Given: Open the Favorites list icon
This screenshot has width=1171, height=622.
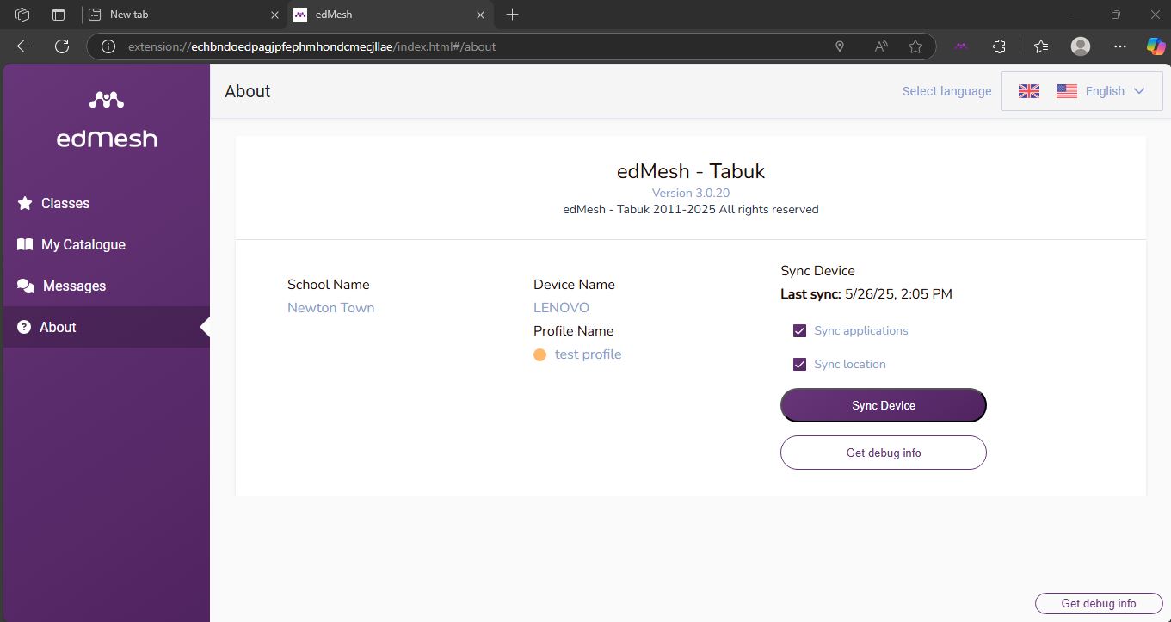Looking at the screenshot, I should (x=1041, y=46).
